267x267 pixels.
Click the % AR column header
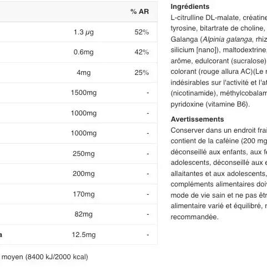pos(139,12)
